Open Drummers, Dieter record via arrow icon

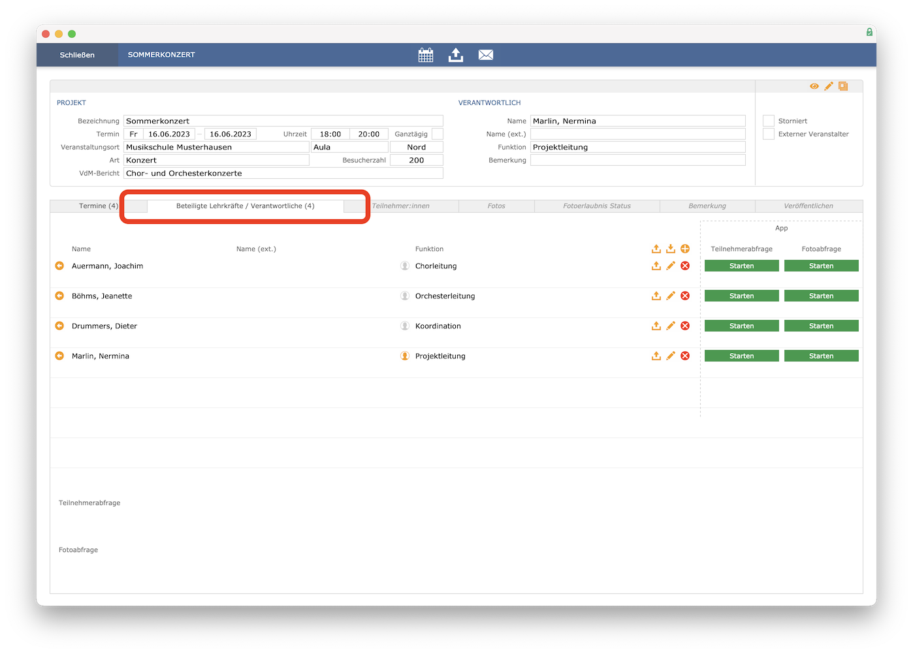pyautogui.click(x=59, y=326)
